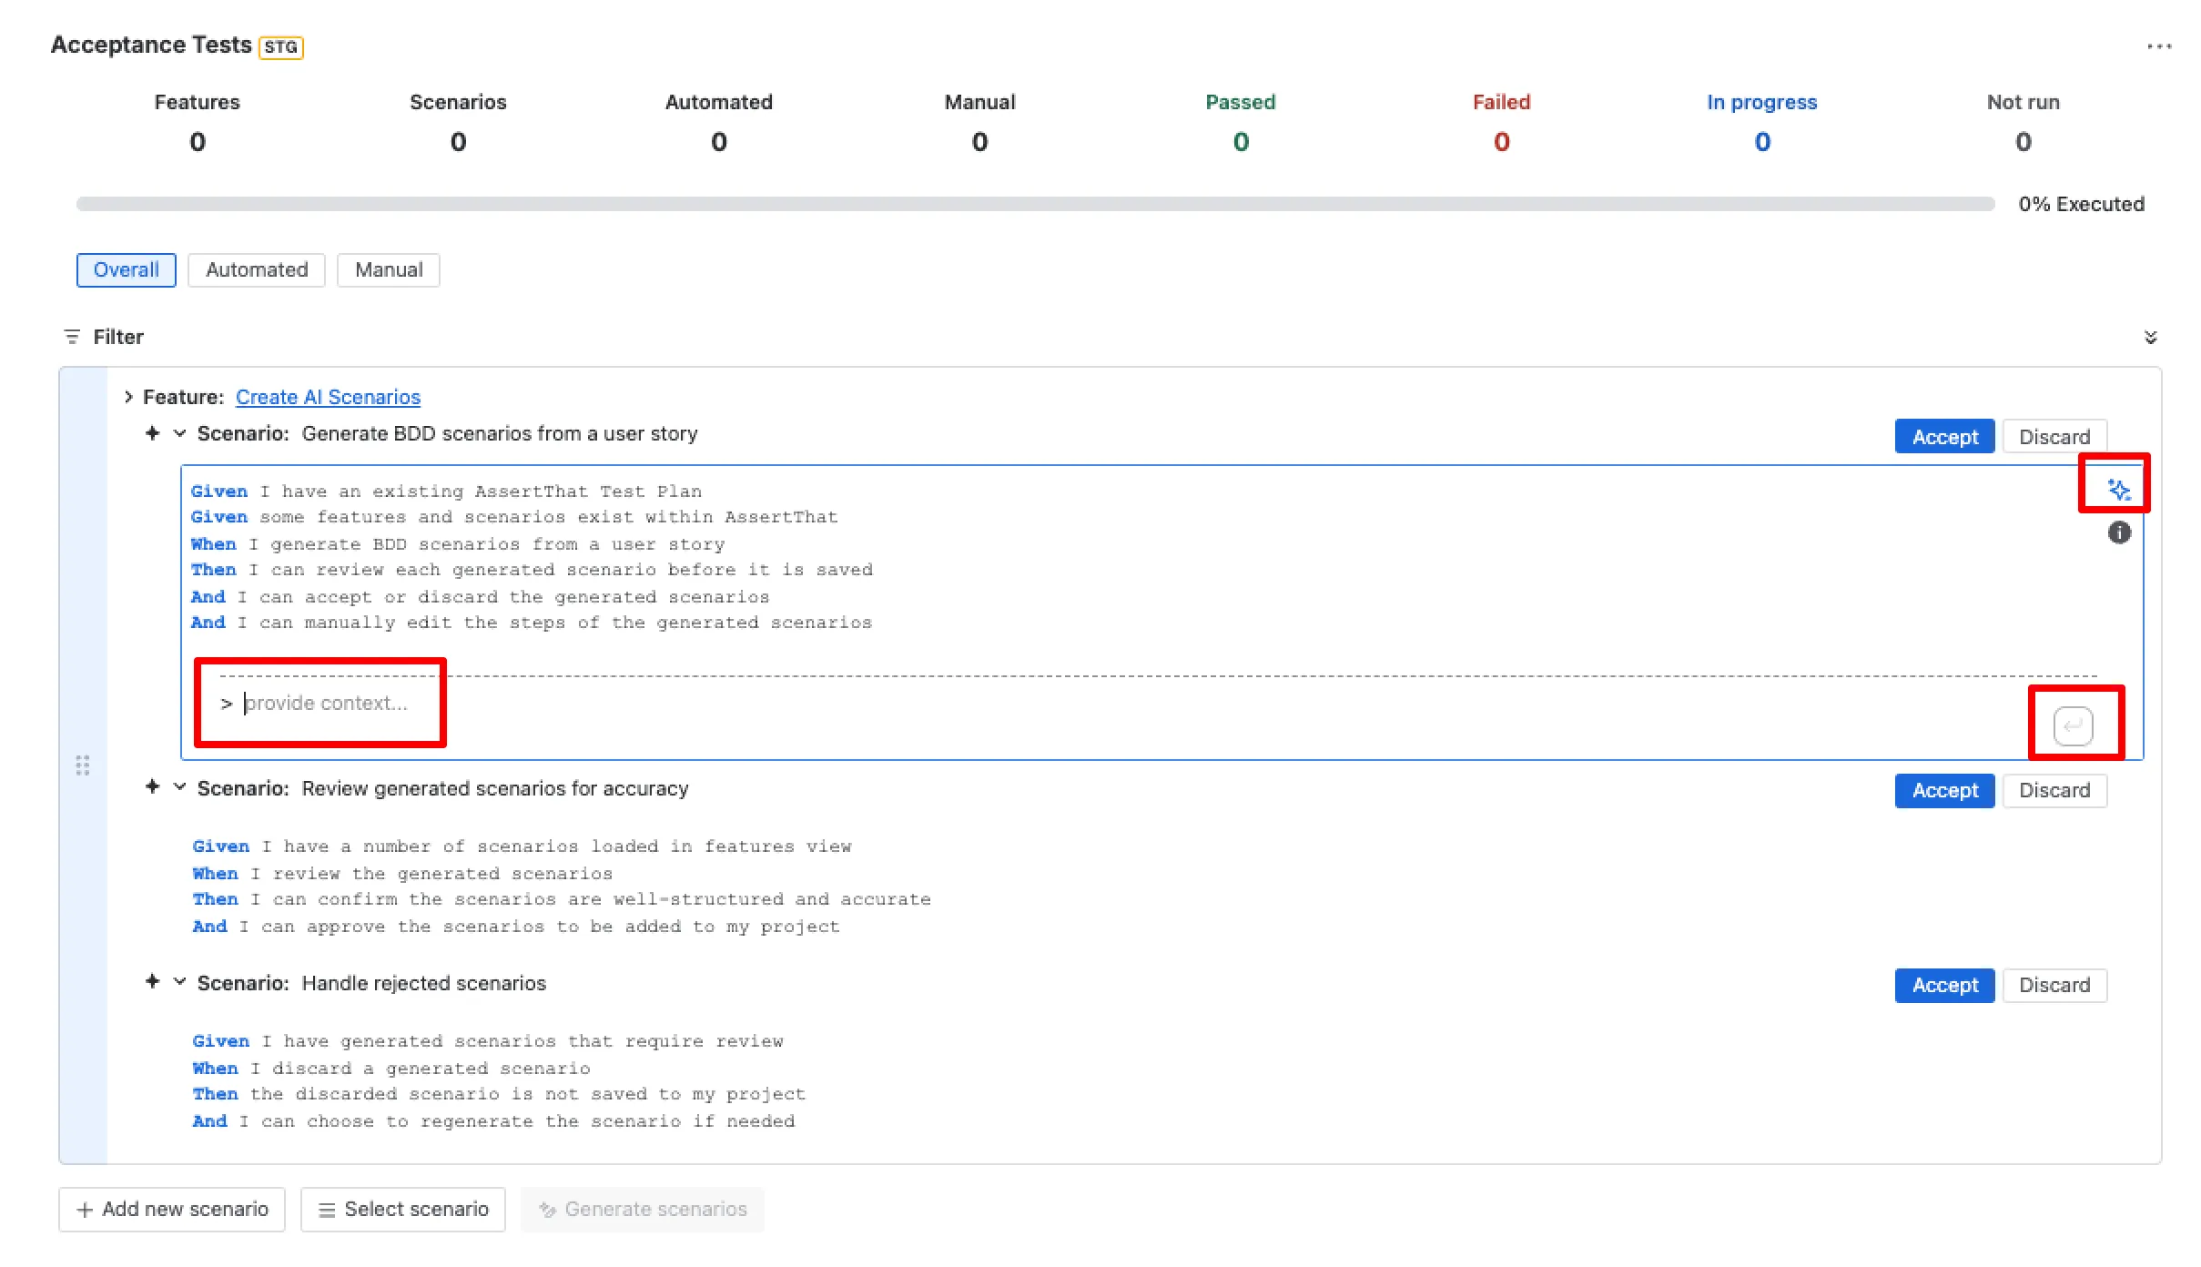Image resolution: width=2201 pixels, height=1267 pixels.
Task: Accept the Handle rejected scenarios scenario
Action: 1944,985
